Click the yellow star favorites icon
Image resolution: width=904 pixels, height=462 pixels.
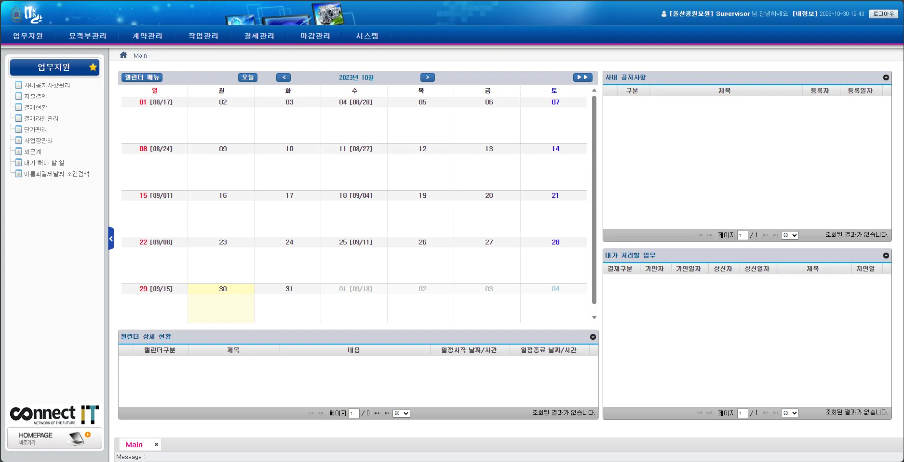pos(93,67)
